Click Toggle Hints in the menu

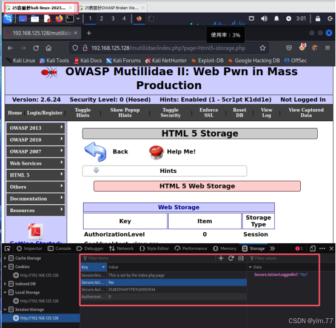tap(82, 113)
